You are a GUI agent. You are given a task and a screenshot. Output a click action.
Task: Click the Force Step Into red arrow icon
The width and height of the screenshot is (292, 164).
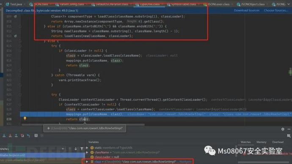(10, 136)
